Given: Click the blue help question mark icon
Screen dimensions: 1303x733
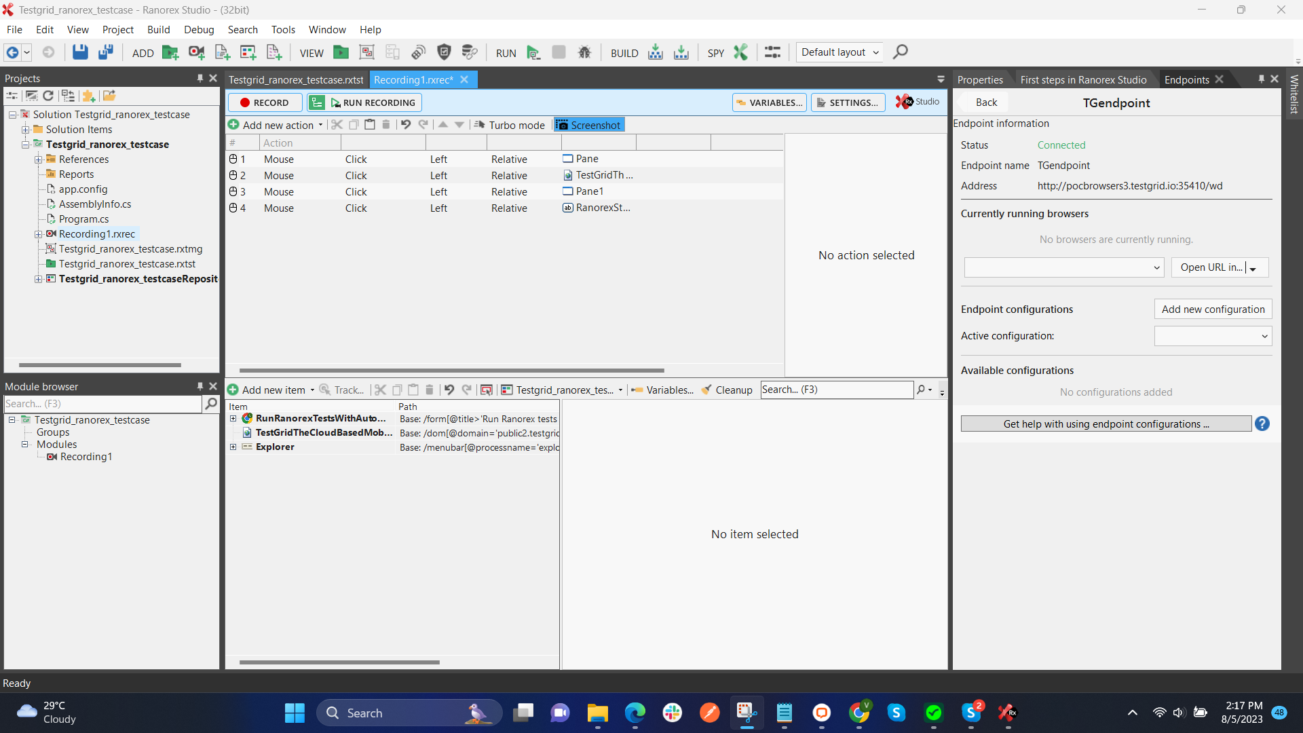Looking at the screenshot, I should click(x=1262, y=424).
